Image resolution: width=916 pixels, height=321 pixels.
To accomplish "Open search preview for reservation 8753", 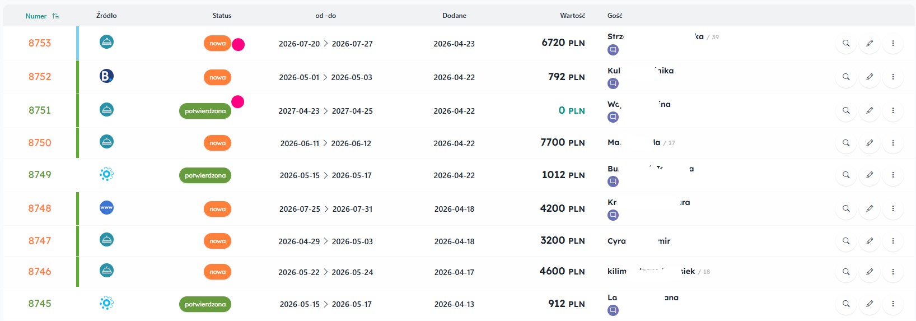I will tap(846, 43).
